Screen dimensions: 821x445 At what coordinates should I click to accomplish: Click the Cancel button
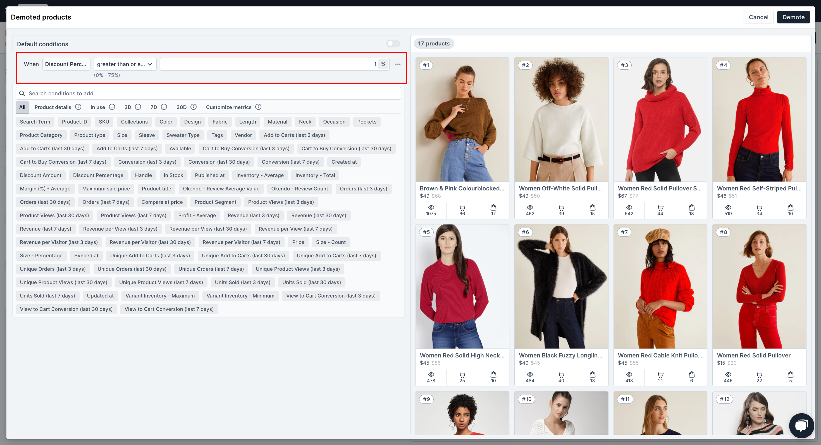[758, 17]
